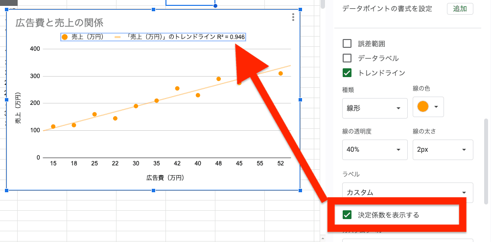Enable the データラベル checkbox
Screen dimensions: 491x242
click(347, 58)
